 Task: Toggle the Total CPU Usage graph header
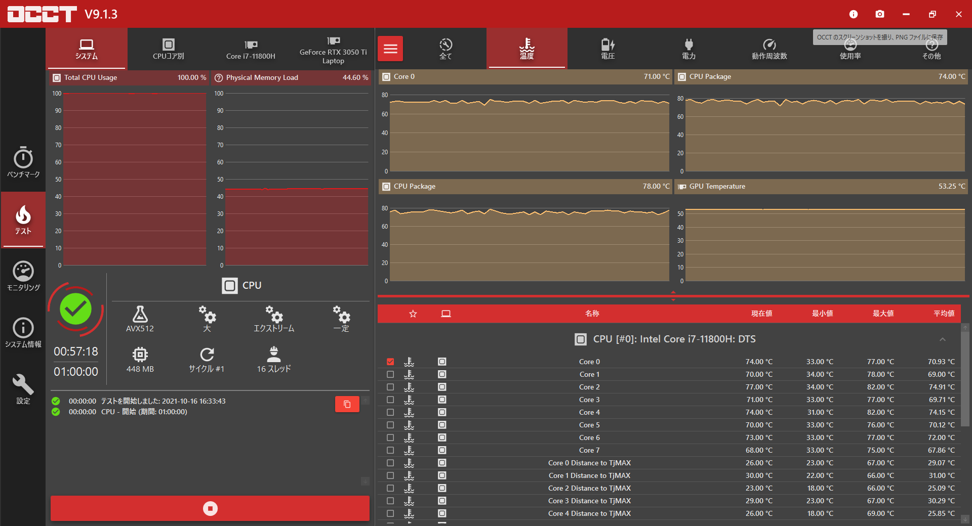tap(130, 77)
